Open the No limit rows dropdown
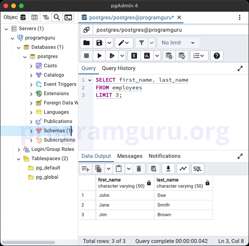This screenshot has height=246, width=249. [178, 43]
